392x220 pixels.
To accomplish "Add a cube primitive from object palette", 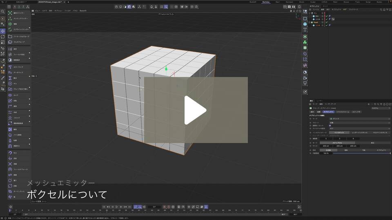I will [305, 24].
